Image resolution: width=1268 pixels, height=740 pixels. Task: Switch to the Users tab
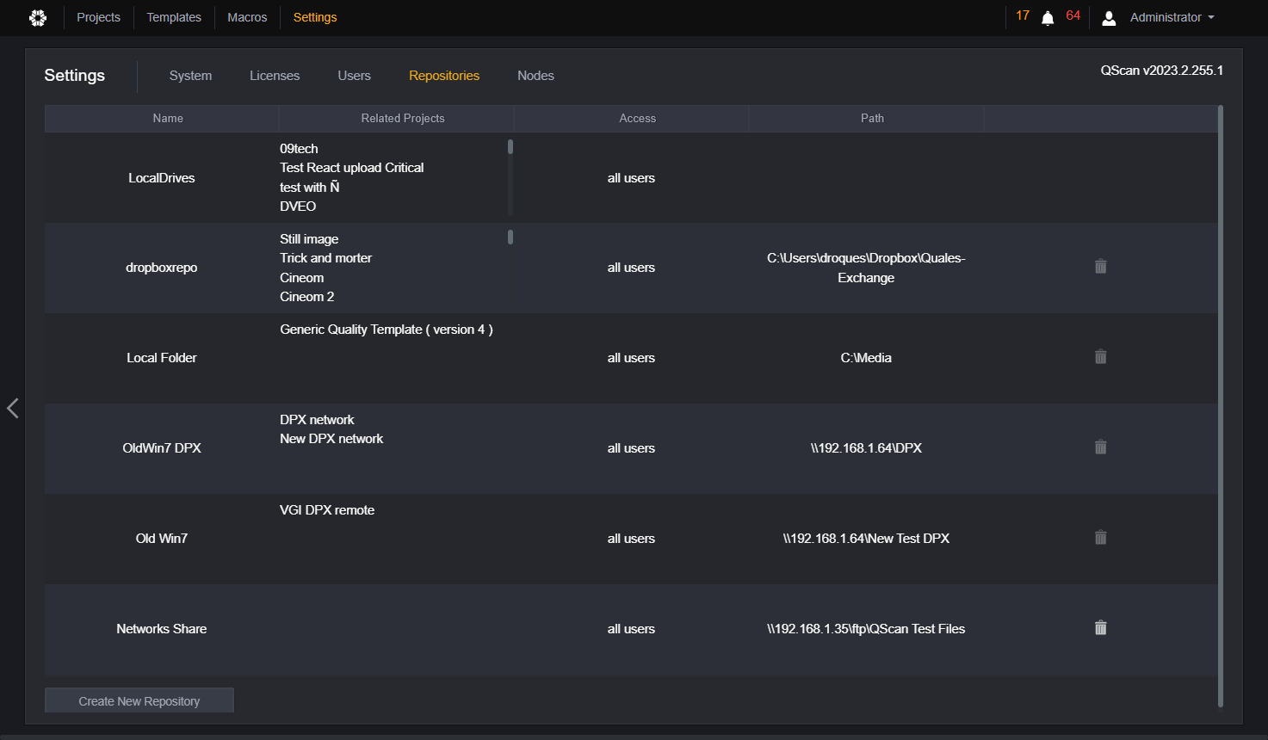click(354, 76)
